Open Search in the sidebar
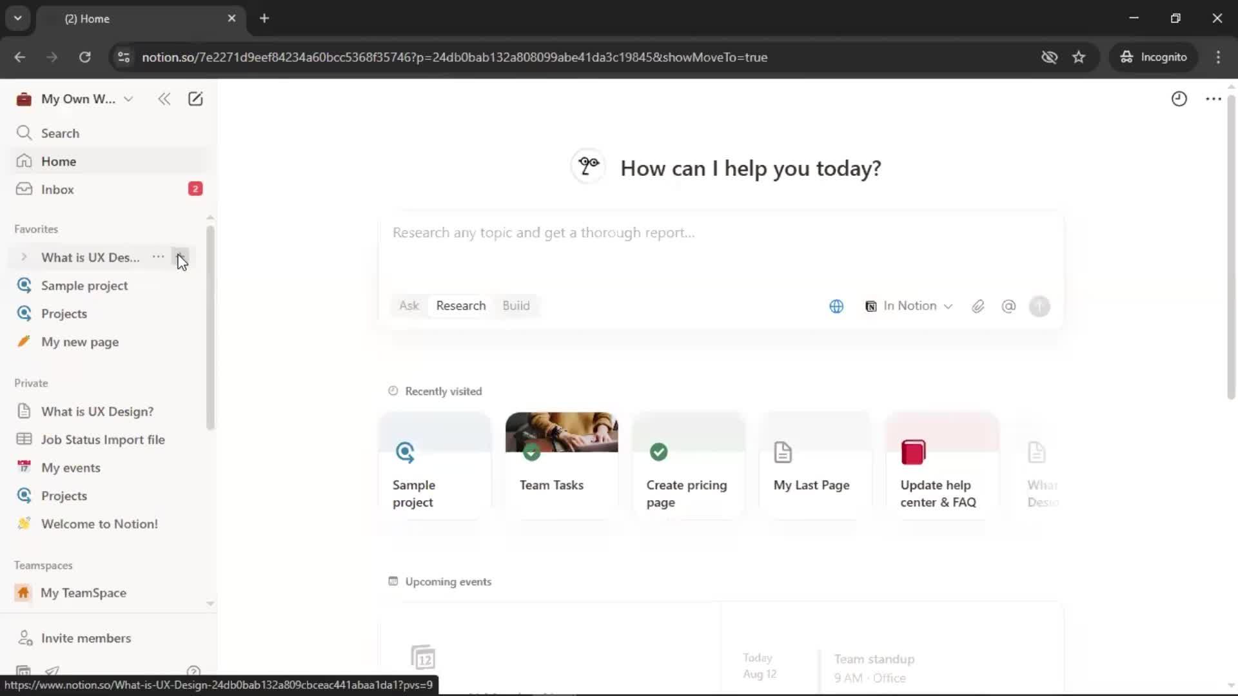 (110, 133)
